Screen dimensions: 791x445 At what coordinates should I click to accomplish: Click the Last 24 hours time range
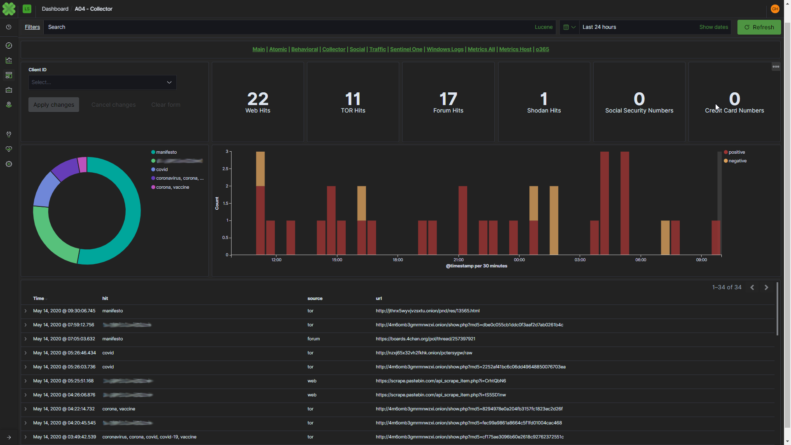[x=599, y=27]
